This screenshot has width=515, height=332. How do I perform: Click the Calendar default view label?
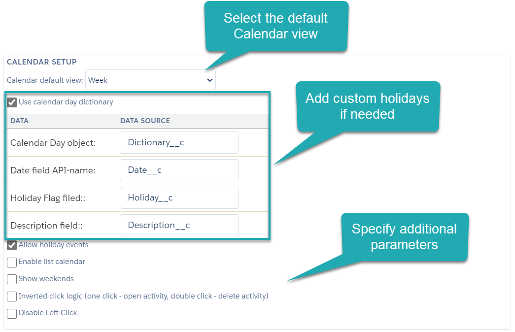[x=45, y=80]
